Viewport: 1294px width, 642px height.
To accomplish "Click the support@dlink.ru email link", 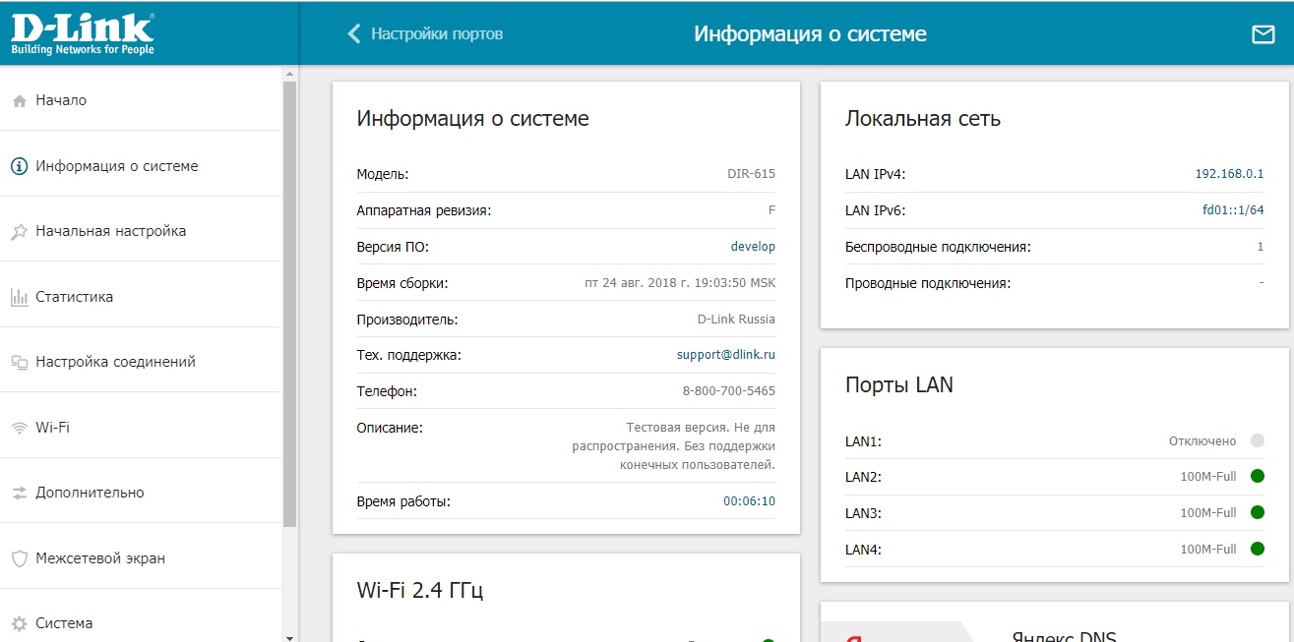I will [x=726, y=355].
